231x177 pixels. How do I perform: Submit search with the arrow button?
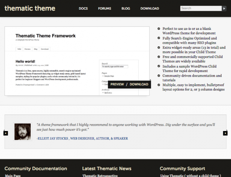click(224, 8)
